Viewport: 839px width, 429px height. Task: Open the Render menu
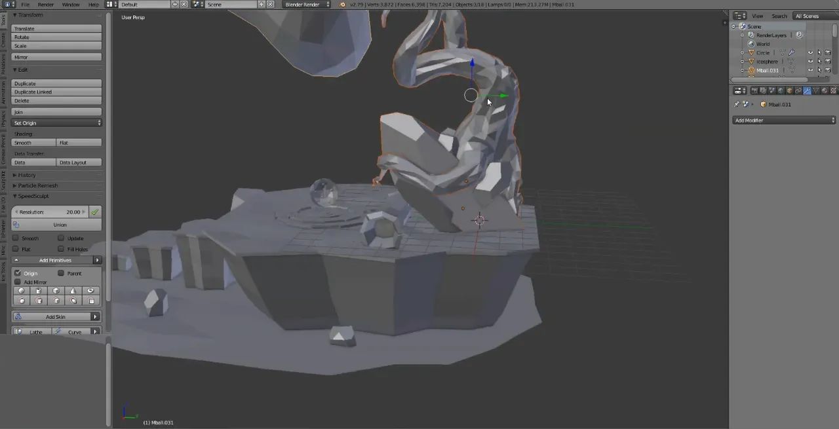point(46,4)
